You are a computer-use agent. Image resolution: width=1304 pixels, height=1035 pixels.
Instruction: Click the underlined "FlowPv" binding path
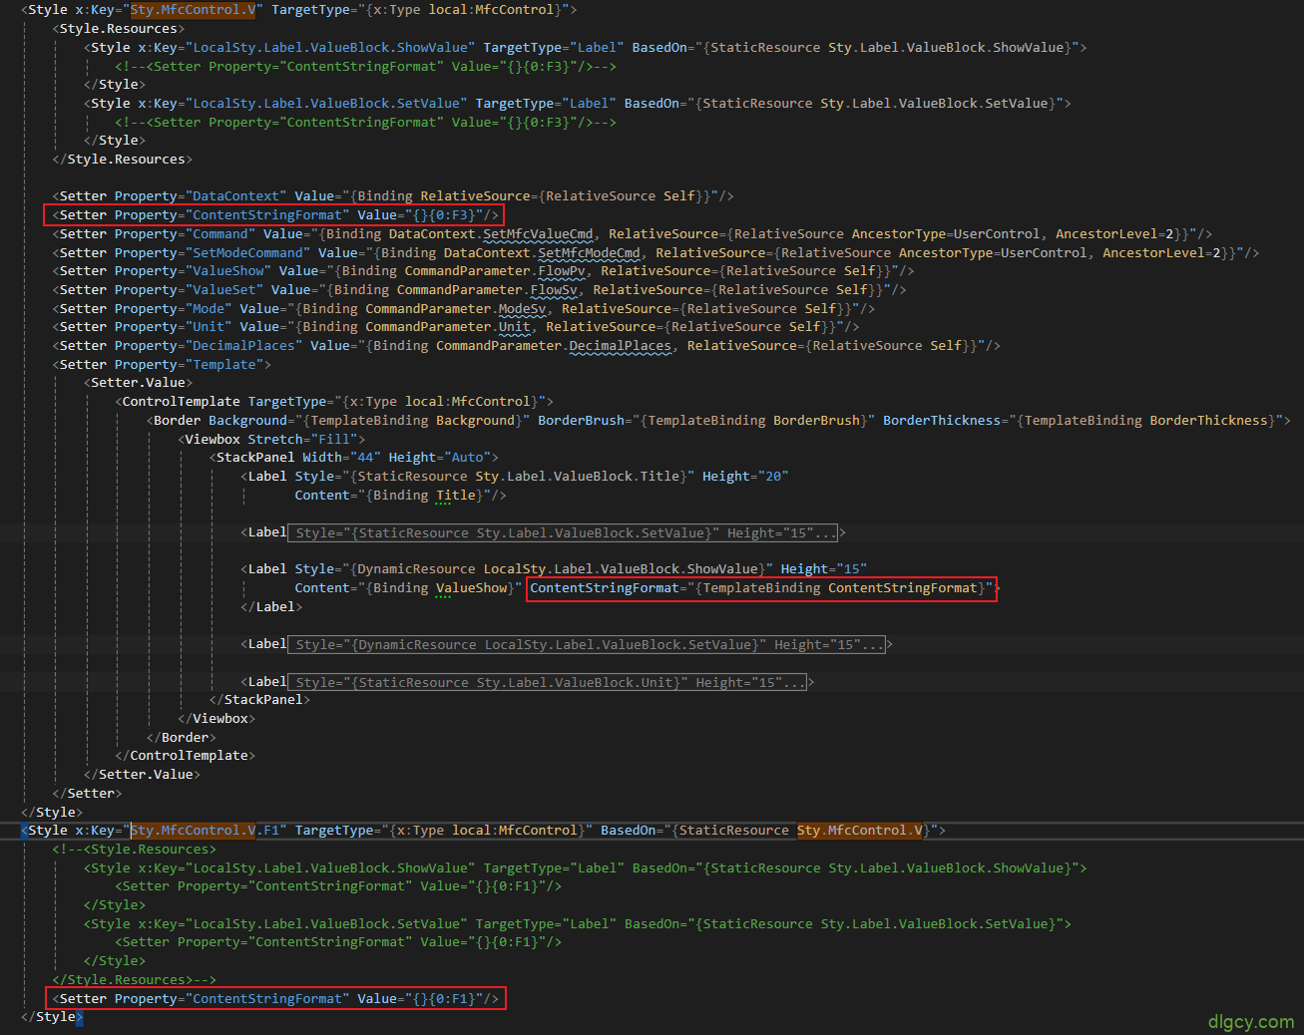click(562, 271)
